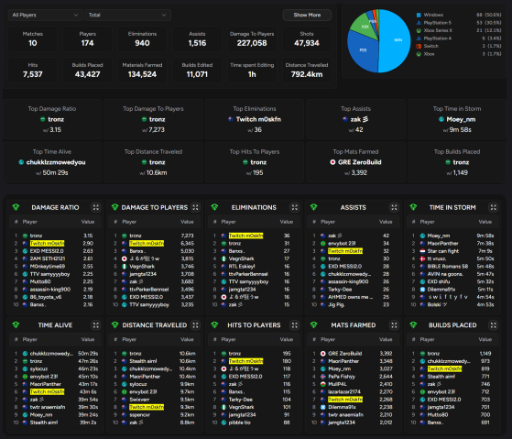Click the Xbox Series X legend icon

coord(419,30)
